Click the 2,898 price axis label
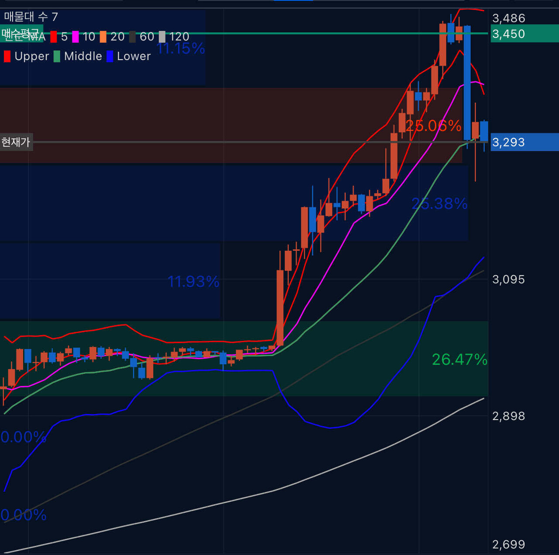Viewport: 559px width, 555px height. (x=508, y=416)
